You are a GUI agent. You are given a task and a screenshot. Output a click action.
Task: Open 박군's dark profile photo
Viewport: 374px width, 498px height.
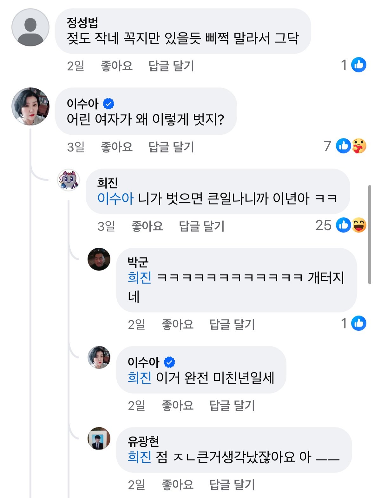pyautogui.click(x=99, y=259)
